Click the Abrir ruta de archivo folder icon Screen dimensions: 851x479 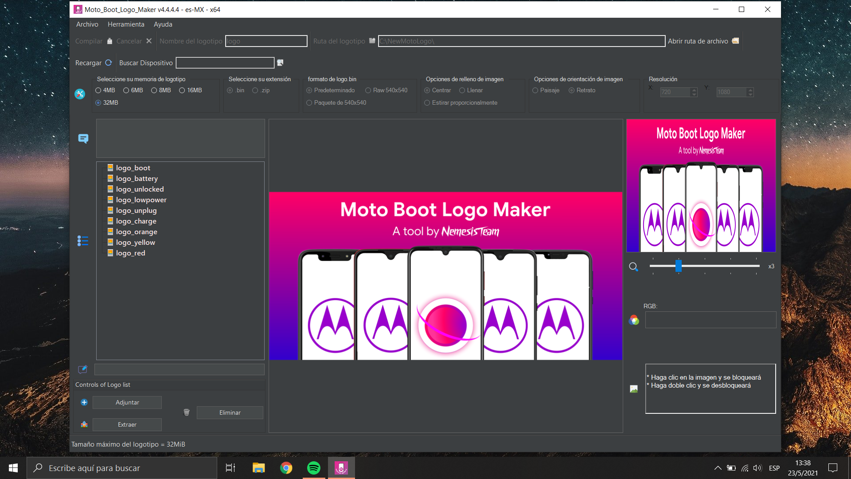tap(736, 41)
